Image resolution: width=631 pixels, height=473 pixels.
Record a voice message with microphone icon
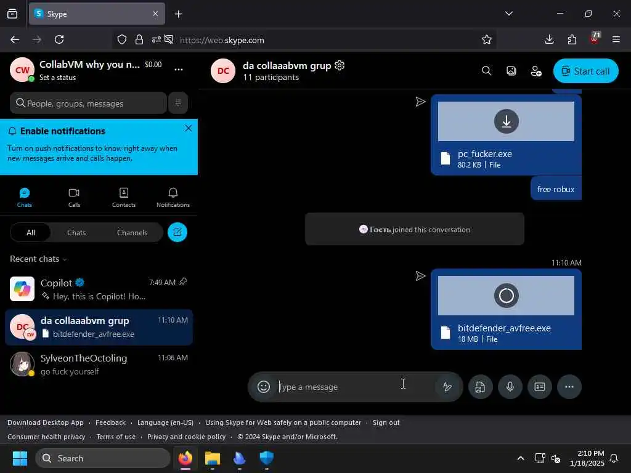(510, 387)
